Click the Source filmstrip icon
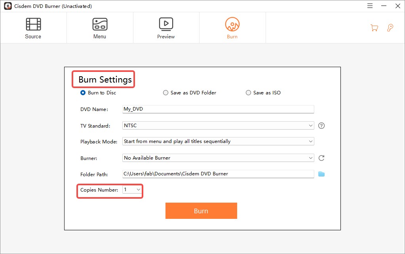Viewport: 405px width, 254px height. point(33,24)
